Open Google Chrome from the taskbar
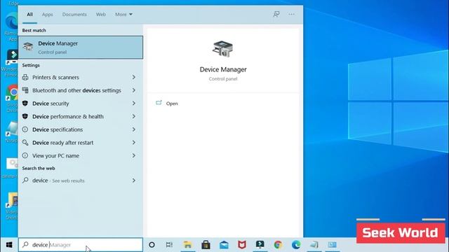 pyautogui.click(x=278, y=245)
